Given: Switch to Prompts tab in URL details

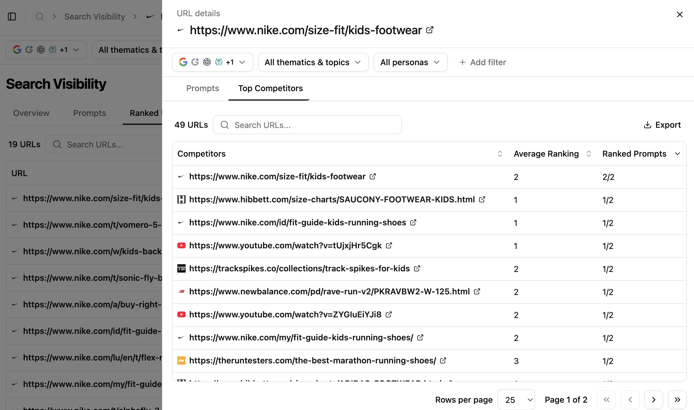Looking at the screenshot, I should point(202,88).
